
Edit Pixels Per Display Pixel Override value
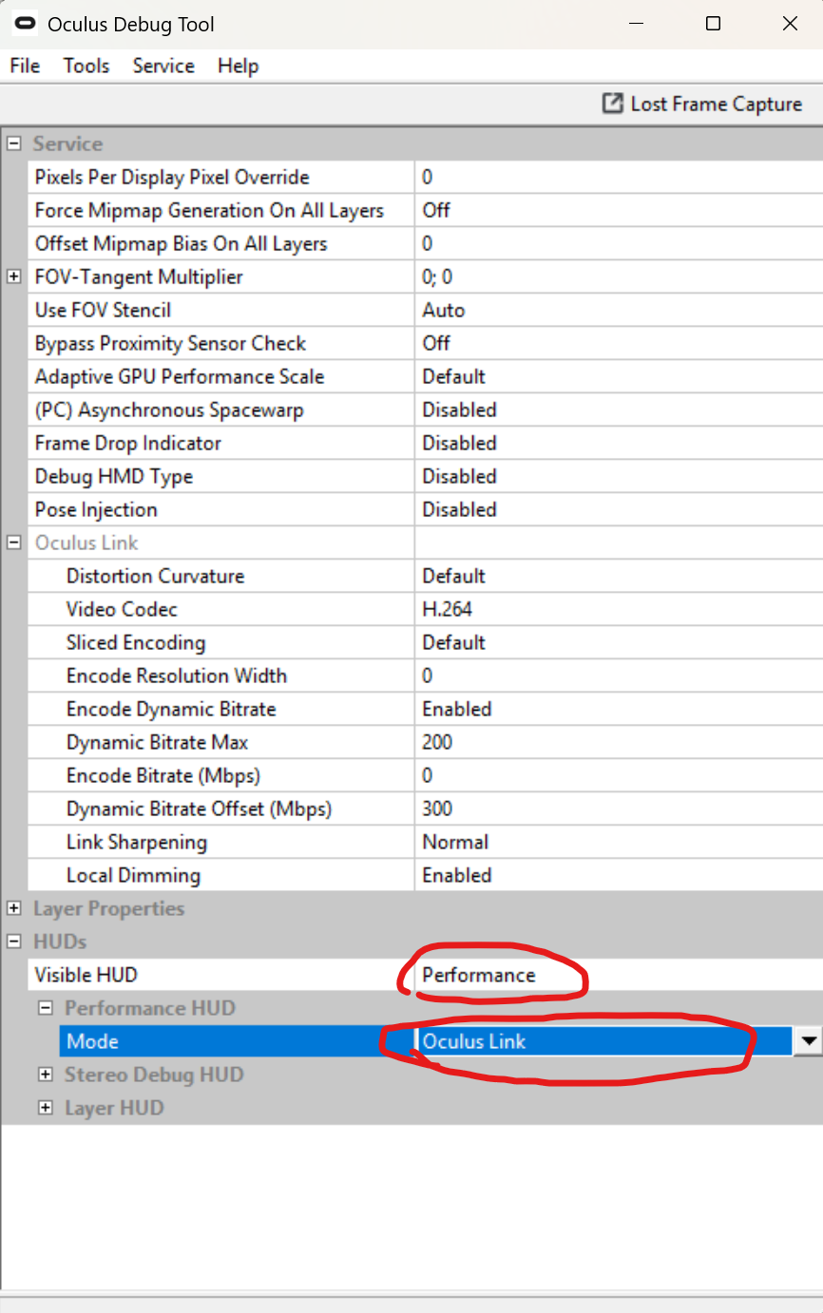619,177
